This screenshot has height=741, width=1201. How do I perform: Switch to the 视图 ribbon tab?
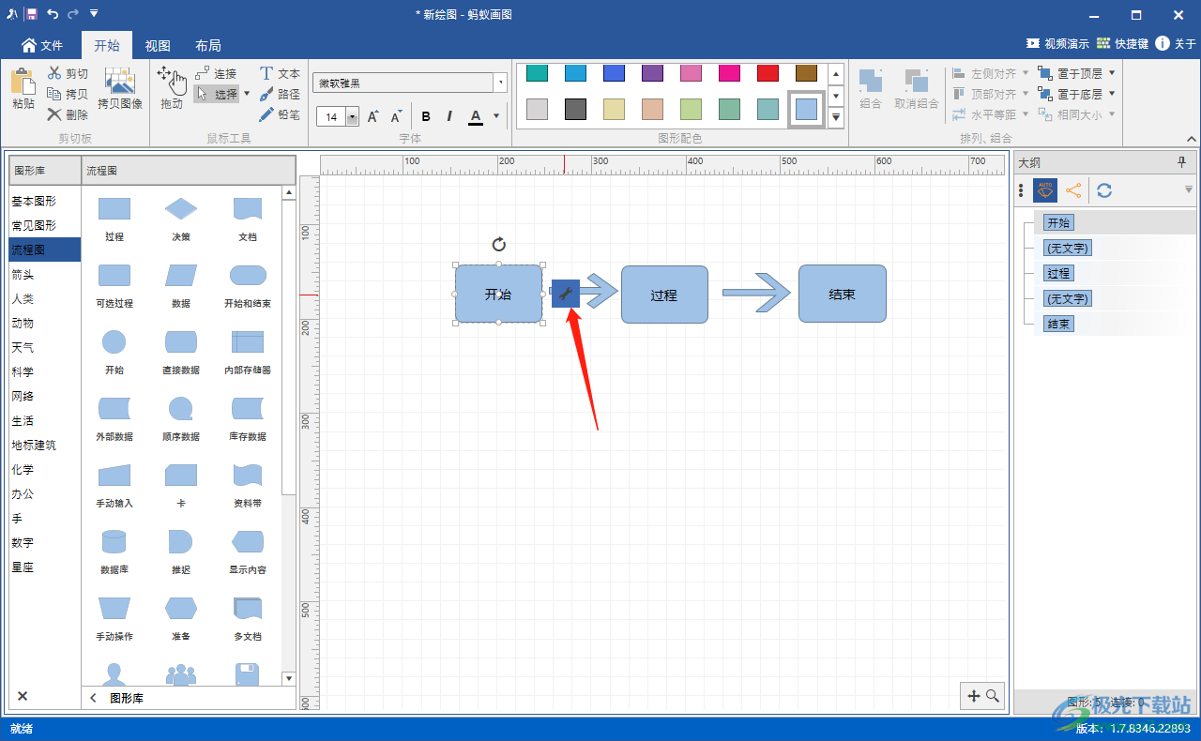(x=158, y=45)
